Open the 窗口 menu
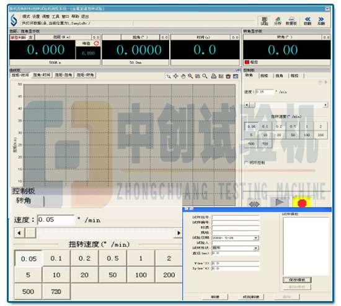341x306 pixels. pyautogui.click(x=65, y=17)
